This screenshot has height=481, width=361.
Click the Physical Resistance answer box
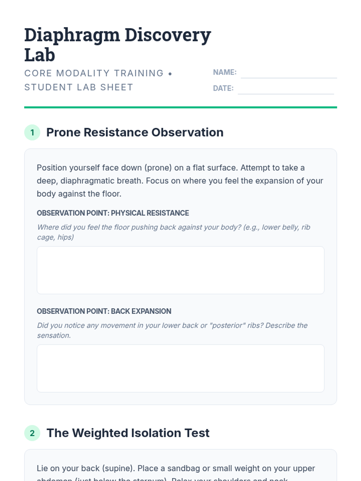pyautogui.click(x=180, y=270)
